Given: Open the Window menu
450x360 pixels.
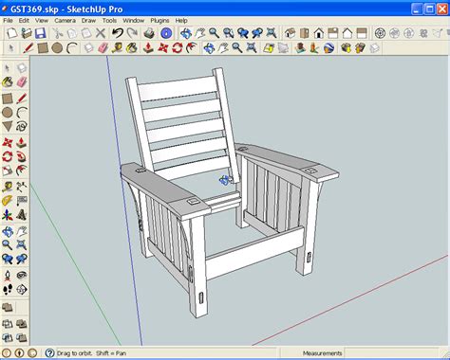Looking at the screenshot, I should (x=134, y=21).
